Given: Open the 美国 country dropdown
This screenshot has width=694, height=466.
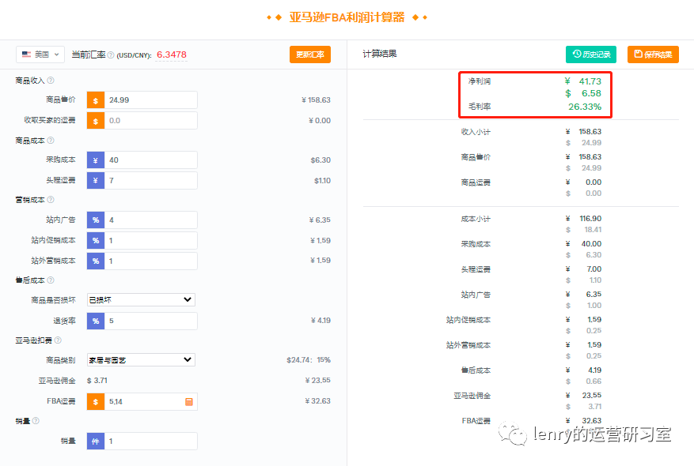Looking at the screenshot, I should point(40,54).
